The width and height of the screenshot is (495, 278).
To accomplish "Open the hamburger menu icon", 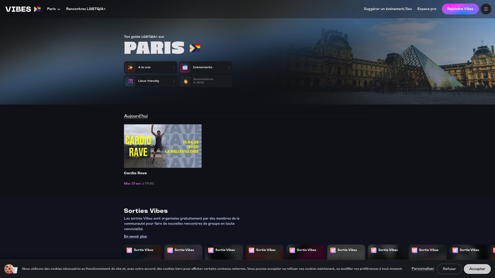I will [486, 9].
